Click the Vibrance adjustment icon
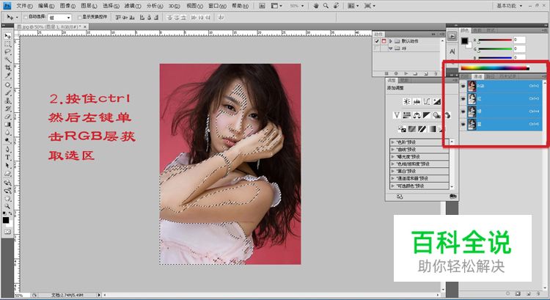Viewport: 550px width, 300px height. (x=397, y=115)
